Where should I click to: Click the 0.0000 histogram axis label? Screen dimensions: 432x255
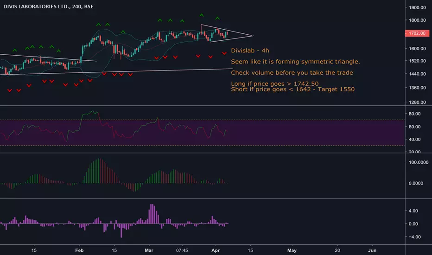pyautogui.click(x=416, y=183)
